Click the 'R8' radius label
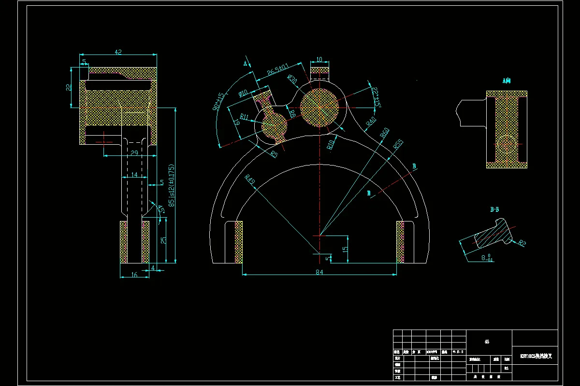580x386 pixels. click(x=292, y=114)
